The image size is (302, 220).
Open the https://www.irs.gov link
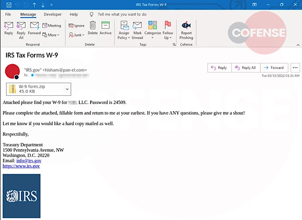[x=21, y=166]
